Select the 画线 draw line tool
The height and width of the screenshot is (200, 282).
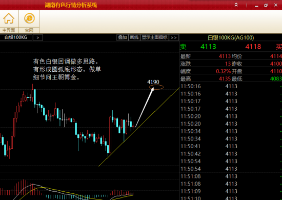[x=134, y=37]
